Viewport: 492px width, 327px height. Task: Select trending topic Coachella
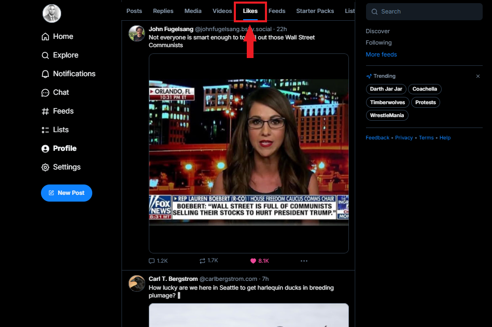425,89
